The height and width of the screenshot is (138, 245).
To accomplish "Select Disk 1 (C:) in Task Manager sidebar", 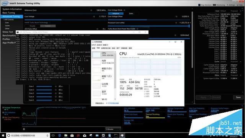I will (x=103, y=77).
